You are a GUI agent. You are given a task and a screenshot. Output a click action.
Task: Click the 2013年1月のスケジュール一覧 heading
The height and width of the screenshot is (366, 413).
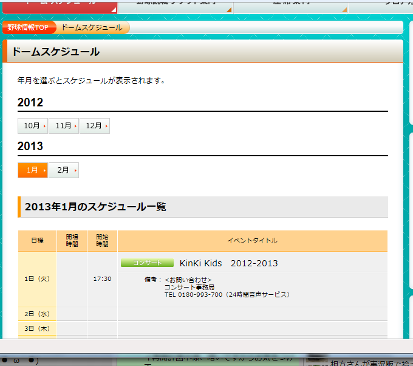coord(95,207)
